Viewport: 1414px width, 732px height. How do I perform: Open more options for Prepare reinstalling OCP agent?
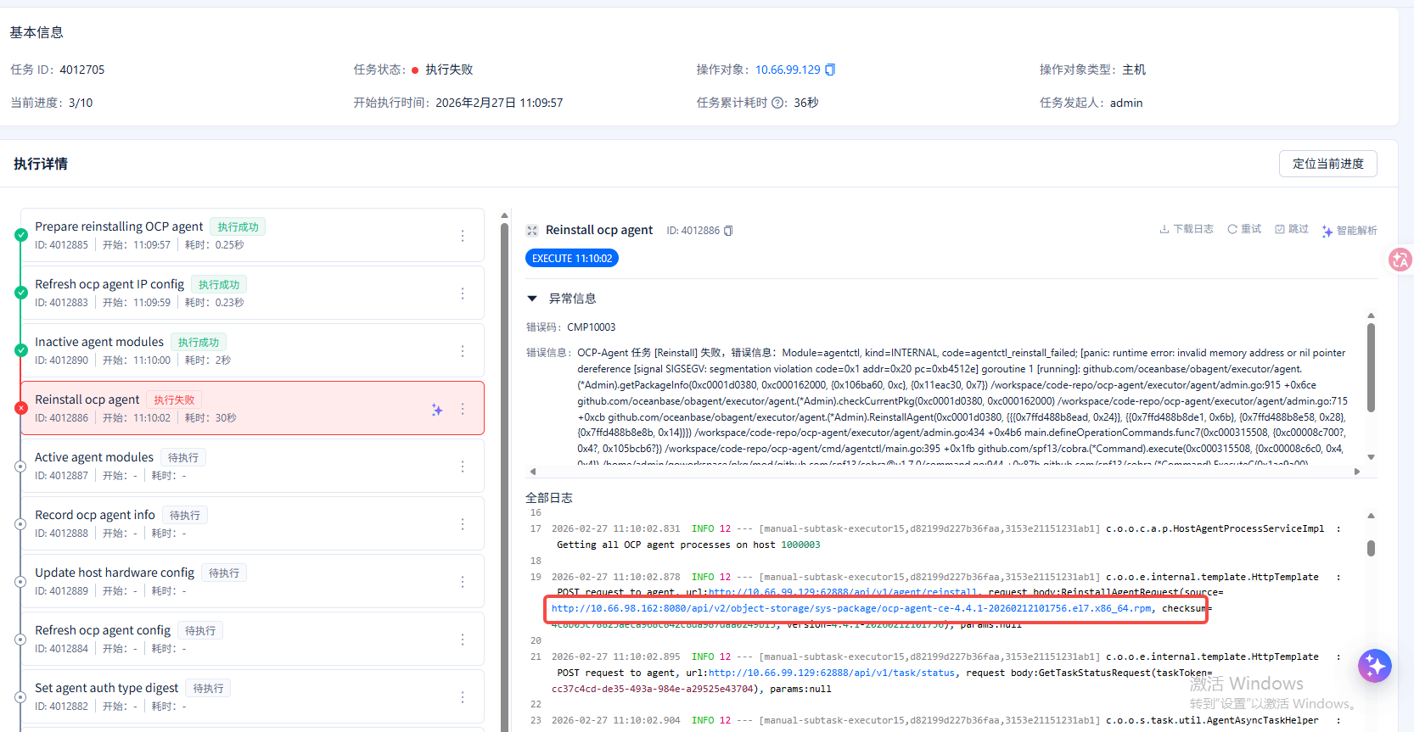tap(463, 236)
